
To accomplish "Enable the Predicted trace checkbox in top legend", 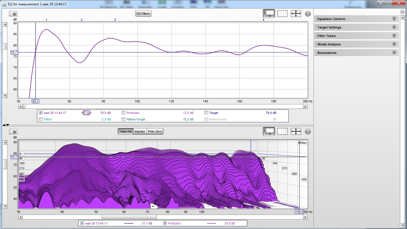I will click(124, 113).
